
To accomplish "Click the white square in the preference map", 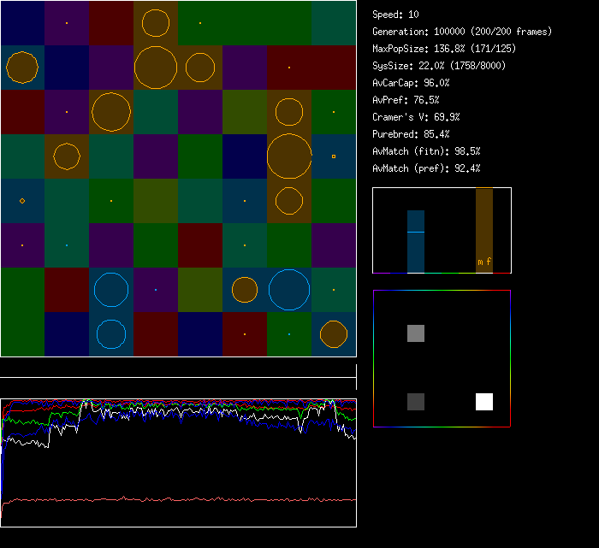I will tap(484, 402).
